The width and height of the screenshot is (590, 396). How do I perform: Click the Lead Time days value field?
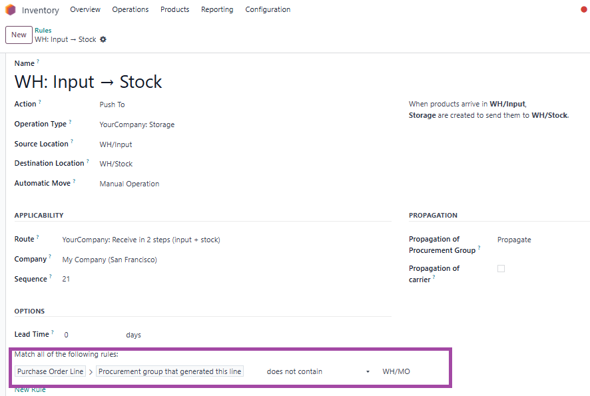tap(92, 335)
